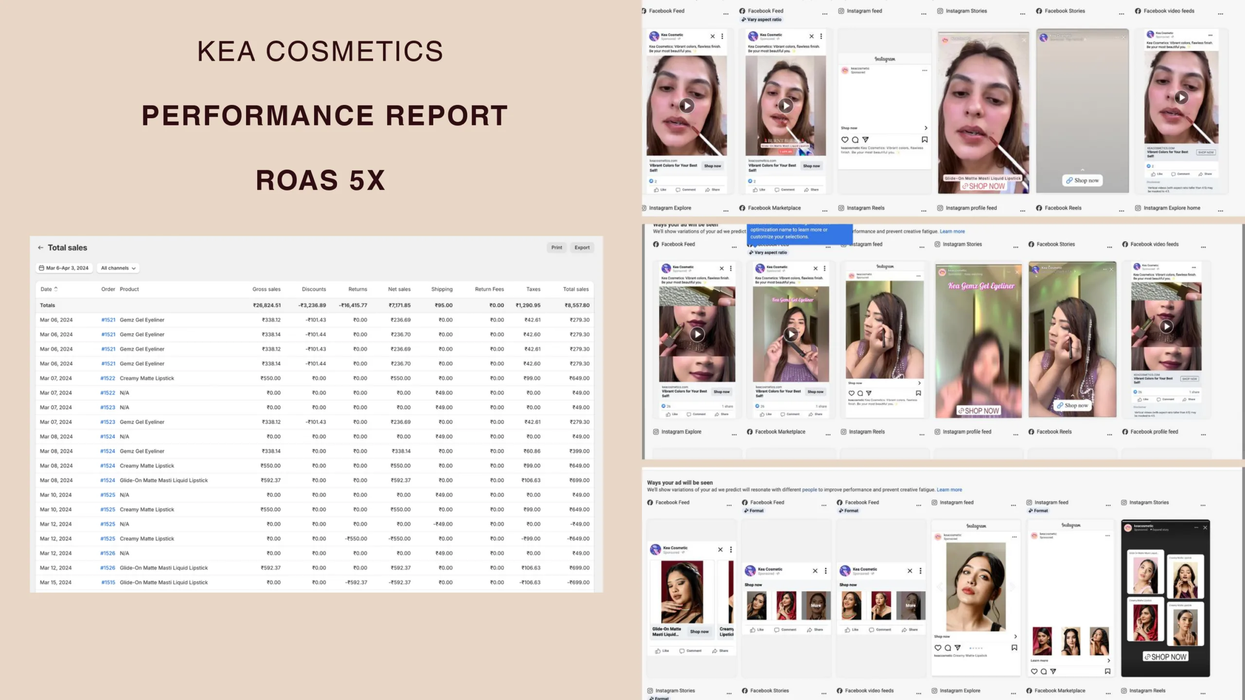
Task: Click the bookmark icon in Instagram feed preview
Action: 925,140
